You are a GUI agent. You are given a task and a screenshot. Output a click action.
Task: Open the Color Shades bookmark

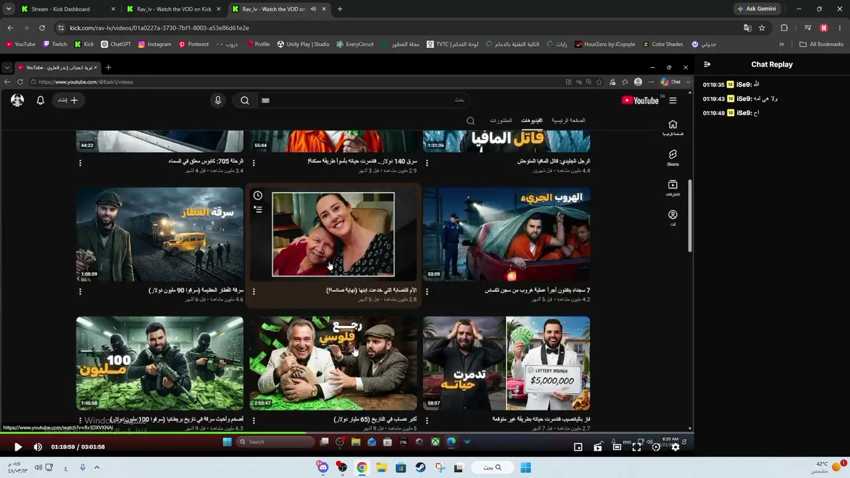point(662,44)
